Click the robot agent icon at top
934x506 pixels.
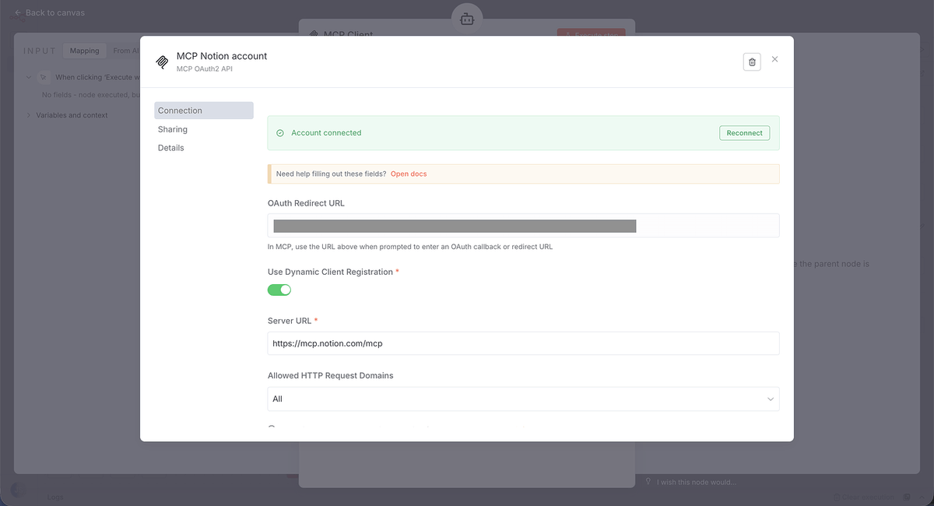click(467, 19)
